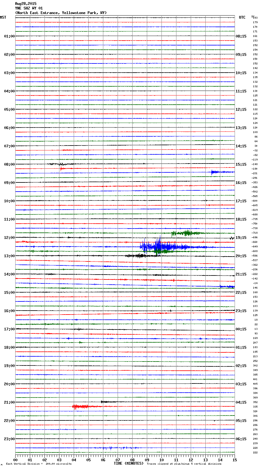Image resolution: width=259 pixels, height=468 pixels.
Task: Click the 10:15 UTC time label
Action: (241, 73)
